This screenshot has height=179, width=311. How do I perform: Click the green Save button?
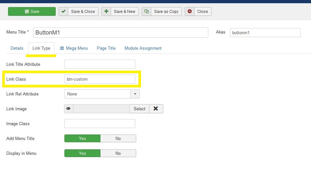(32, 11)
